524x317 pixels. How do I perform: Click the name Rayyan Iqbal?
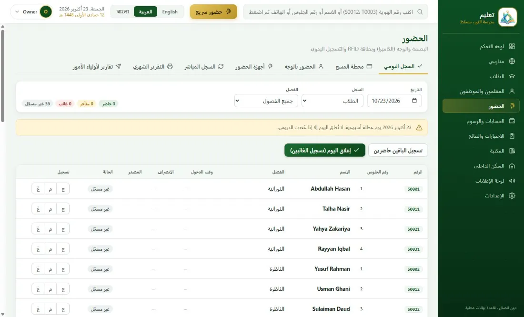point(334,249)
